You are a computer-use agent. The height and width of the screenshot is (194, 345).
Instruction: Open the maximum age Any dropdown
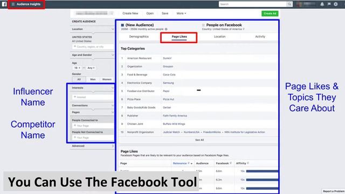(x=91, y=68)
